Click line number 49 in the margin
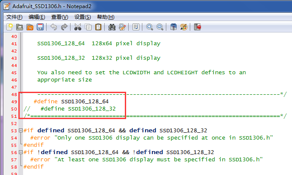 click(x=14, y=102)
